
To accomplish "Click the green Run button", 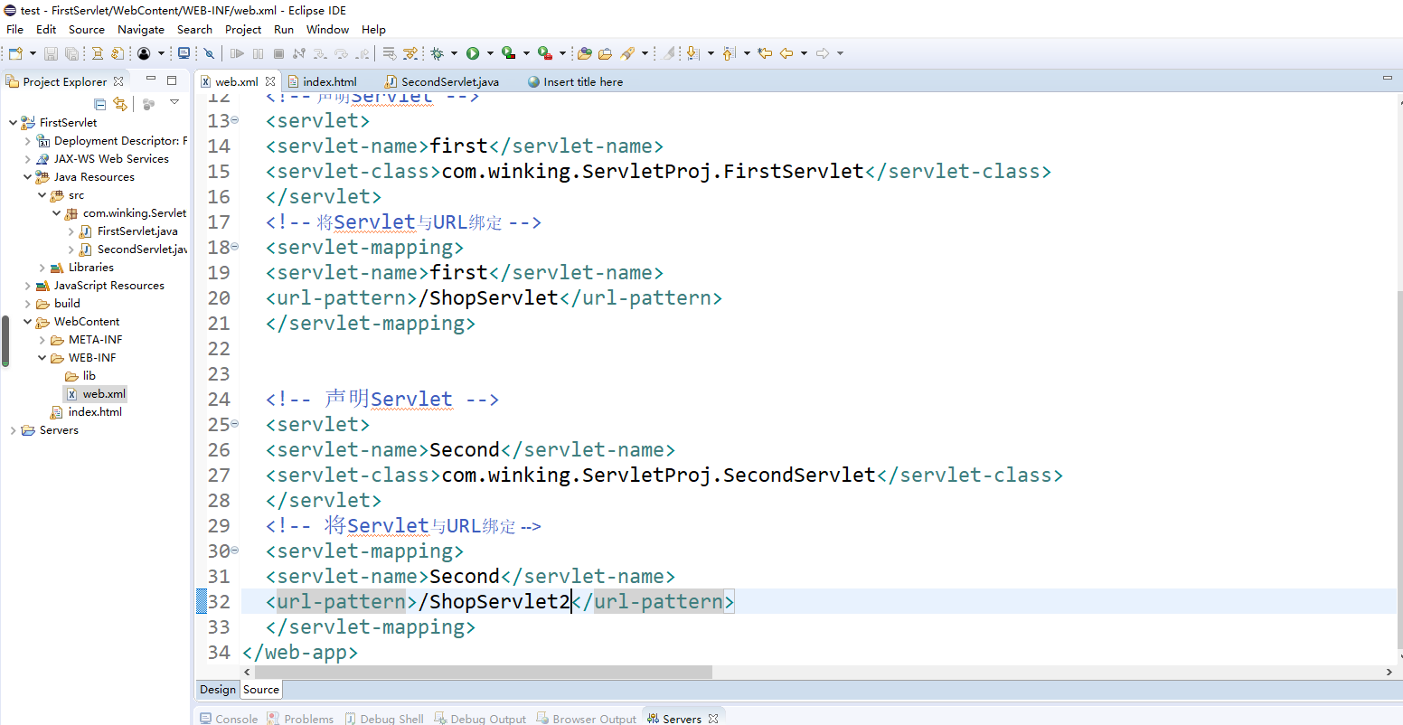I will click(x=473, y=53).
